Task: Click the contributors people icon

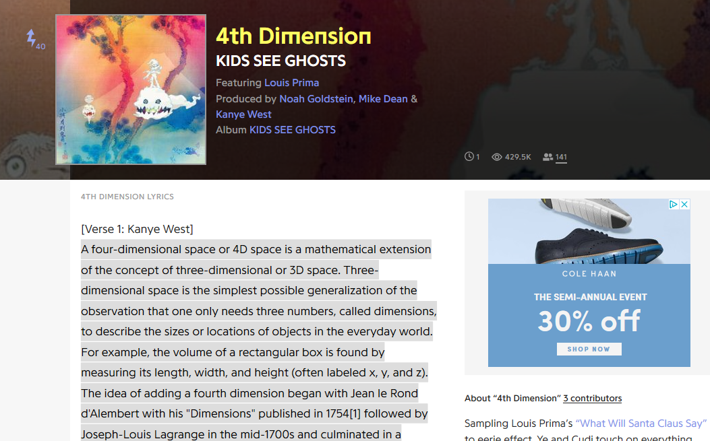Action: (548, 156)
